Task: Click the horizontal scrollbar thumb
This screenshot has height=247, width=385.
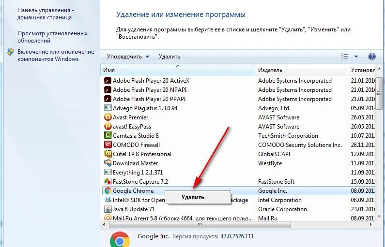Action: [200, 224]
